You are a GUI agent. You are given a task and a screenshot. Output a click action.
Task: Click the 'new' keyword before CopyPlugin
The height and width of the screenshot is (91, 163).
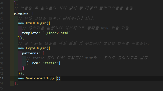click(21, 48)
